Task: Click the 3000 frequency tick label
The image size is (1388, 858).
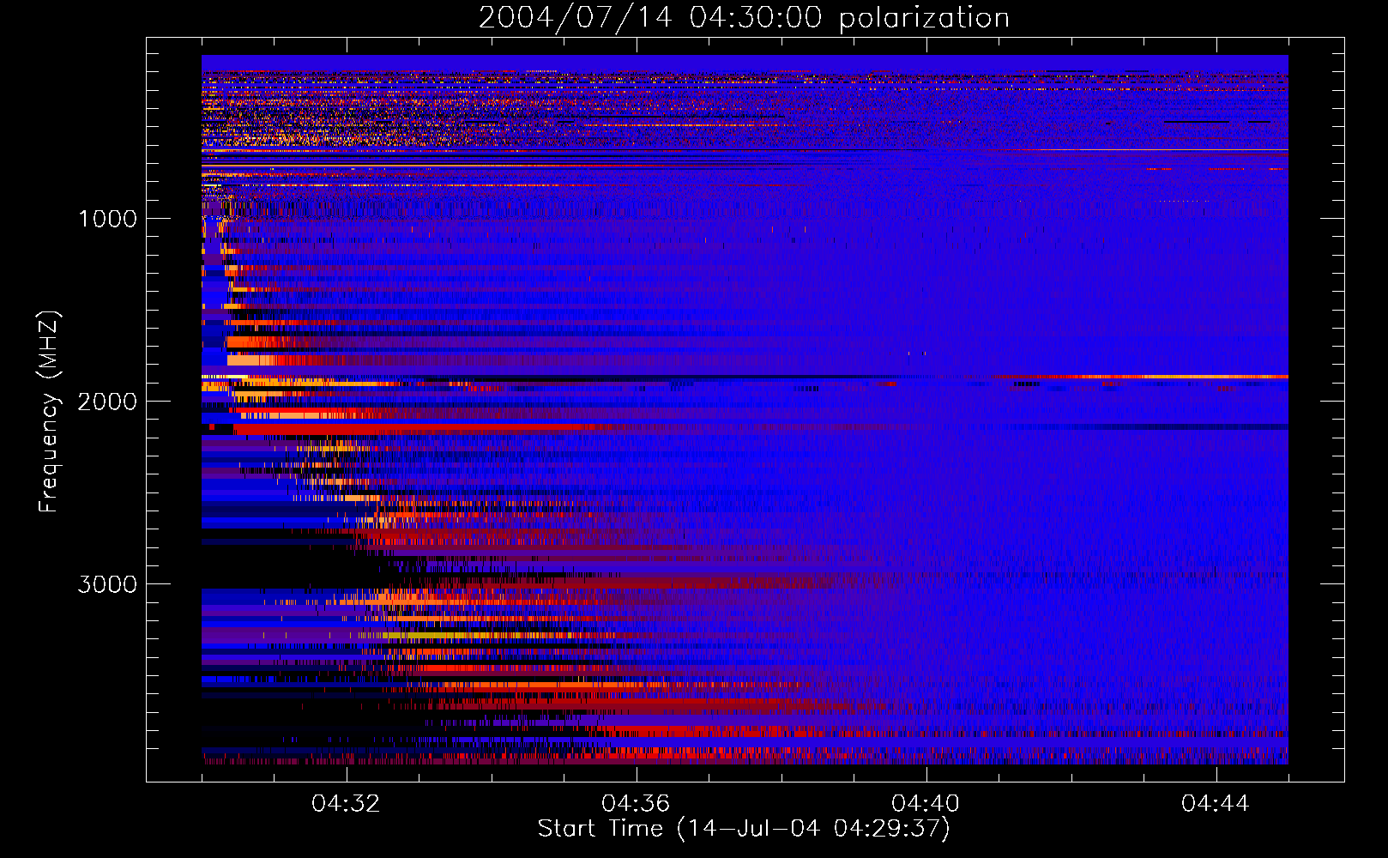Action: pos(107,584)
